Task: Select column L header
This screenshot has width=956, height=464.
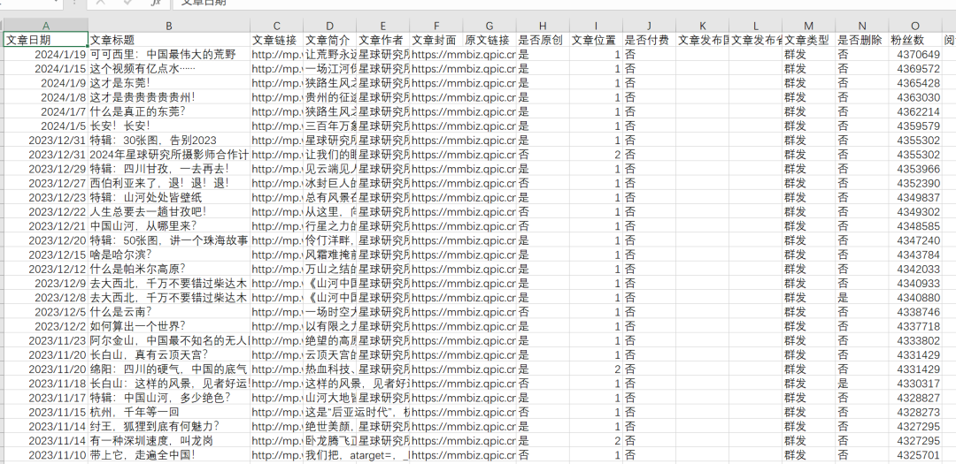Action: tap(756, 26)
